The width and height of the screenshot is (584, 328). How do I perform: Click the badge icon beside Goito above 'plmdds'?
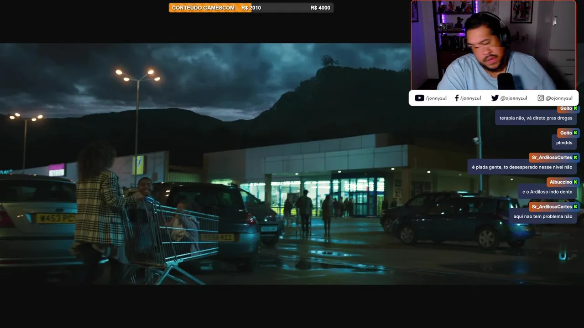point(575,133)
